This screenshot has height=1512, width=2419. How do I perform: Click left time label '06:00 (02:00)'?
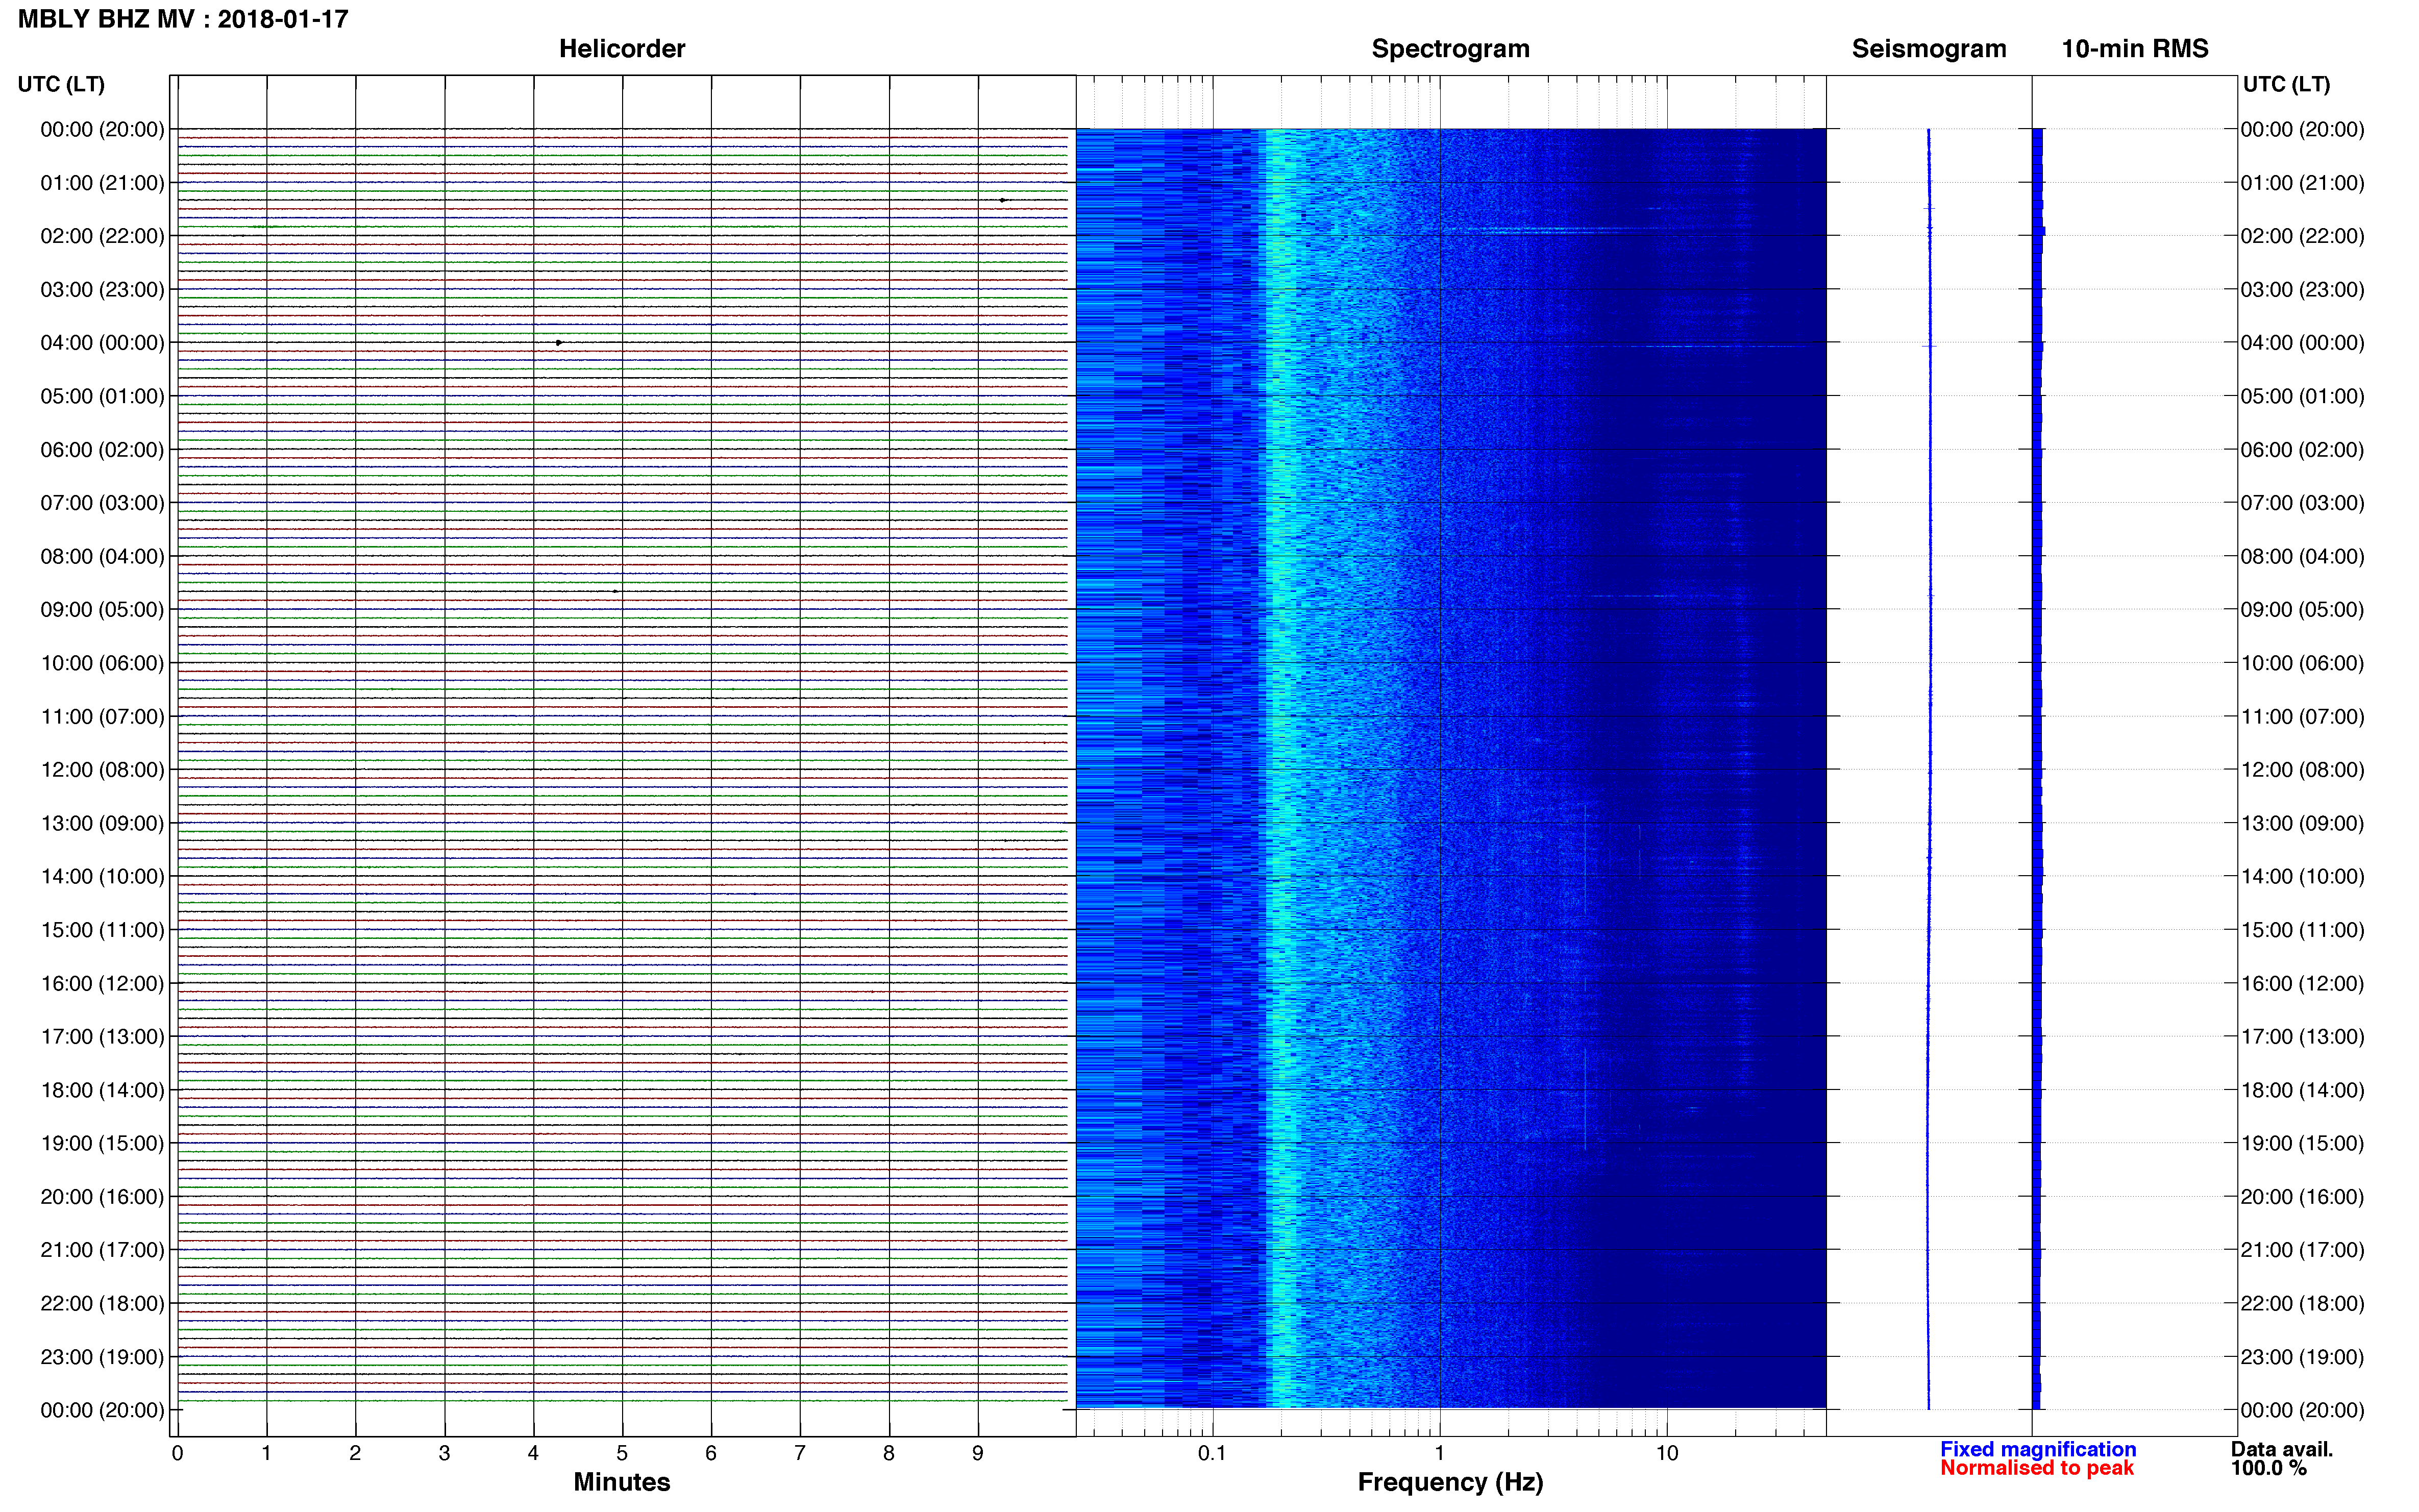(102, 450)
